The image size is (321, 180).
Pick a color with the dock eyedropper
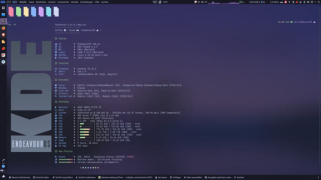pos(3,160)
